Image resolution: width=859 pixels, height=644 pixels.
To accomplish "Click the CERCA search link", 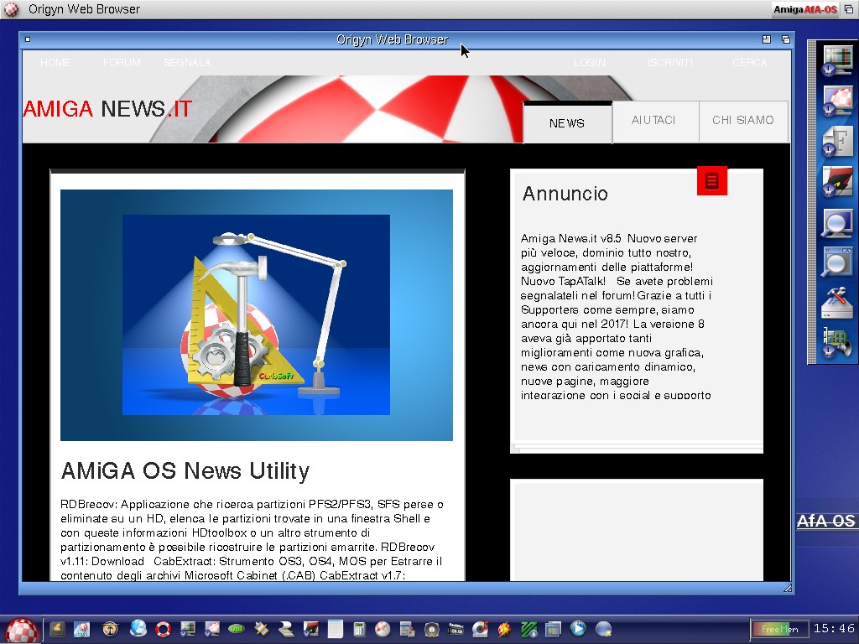I will pos(749,63).
